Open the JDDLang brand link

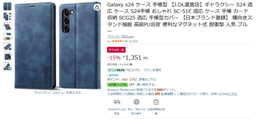coord(120,37)
